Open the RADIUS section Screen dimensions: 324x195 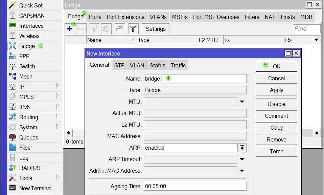pos(30,168)
